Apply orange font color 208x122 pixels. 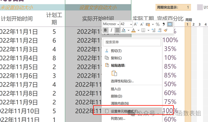pyautogui.click(x=134, y=30)
